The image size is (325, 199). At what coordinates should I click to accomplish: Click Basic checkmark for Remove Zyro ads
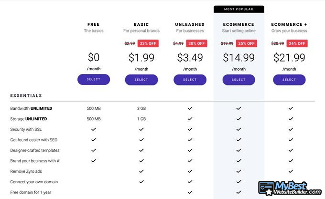(x=141, y=171)
